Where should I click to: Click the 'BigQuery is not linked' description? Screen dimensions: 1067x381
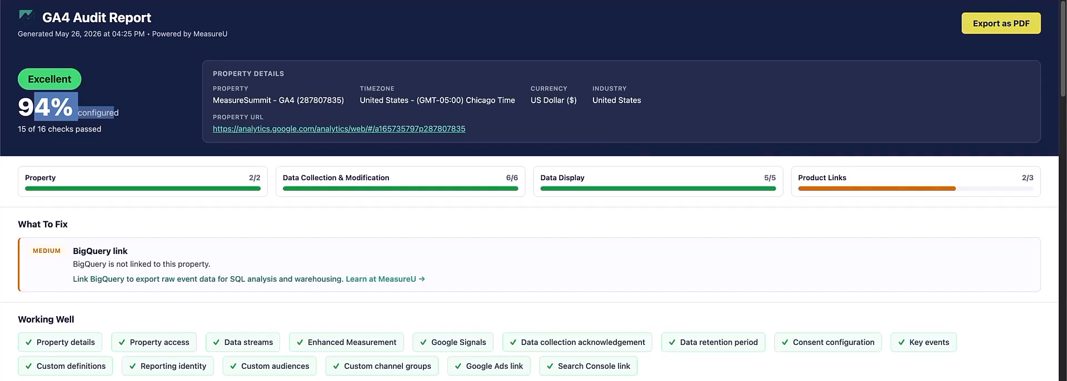pyautogui.click(x=142, y=264)
